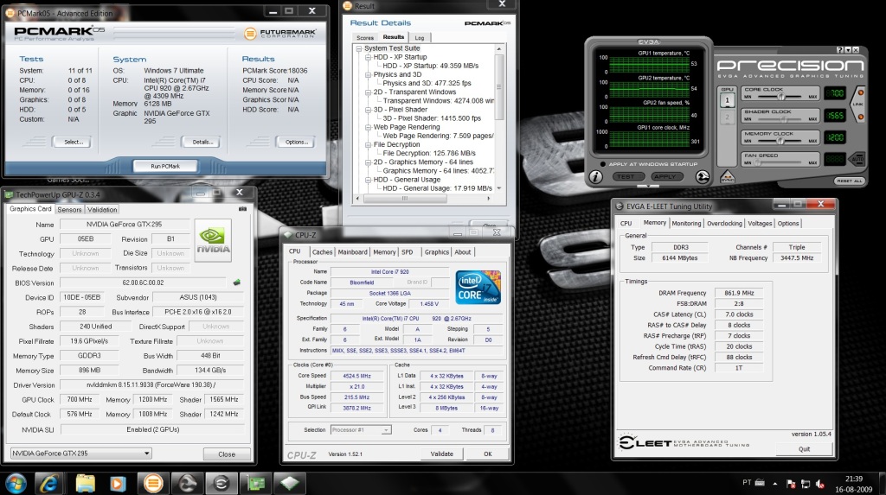Open CPU-Z SPD tab

[408, 252]
